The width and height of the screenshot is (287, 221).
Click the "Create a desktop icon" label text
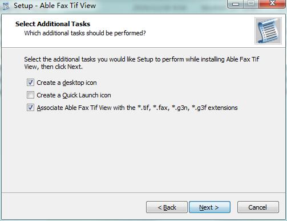pyautogui.click(x=67, y=83)
